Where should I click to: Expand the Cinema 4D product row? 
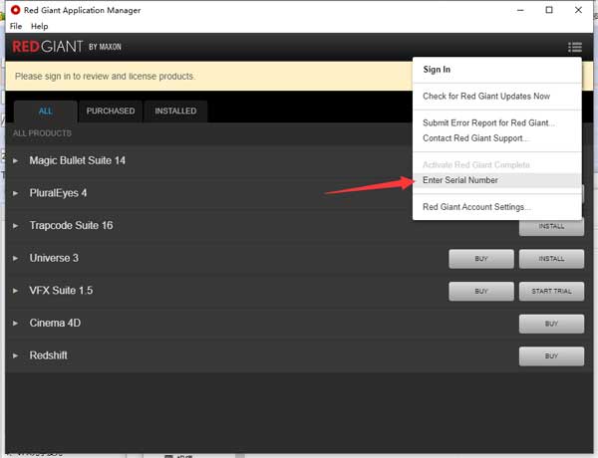pyautogui.click(x=16, y=324)
